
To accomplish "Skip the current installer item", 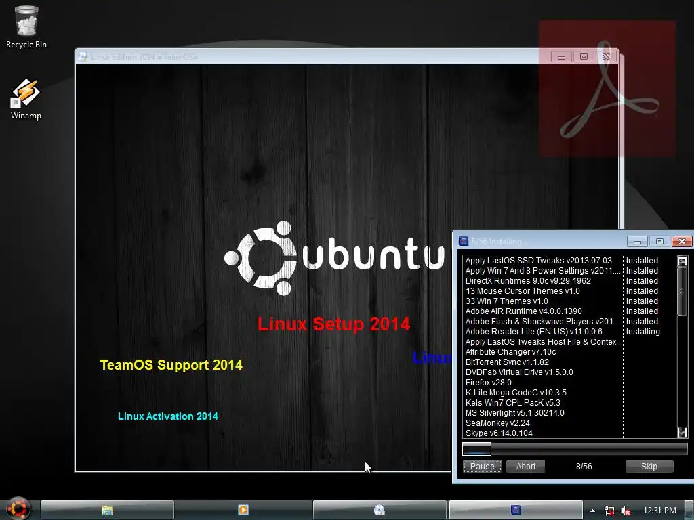I will pos(649,466).
